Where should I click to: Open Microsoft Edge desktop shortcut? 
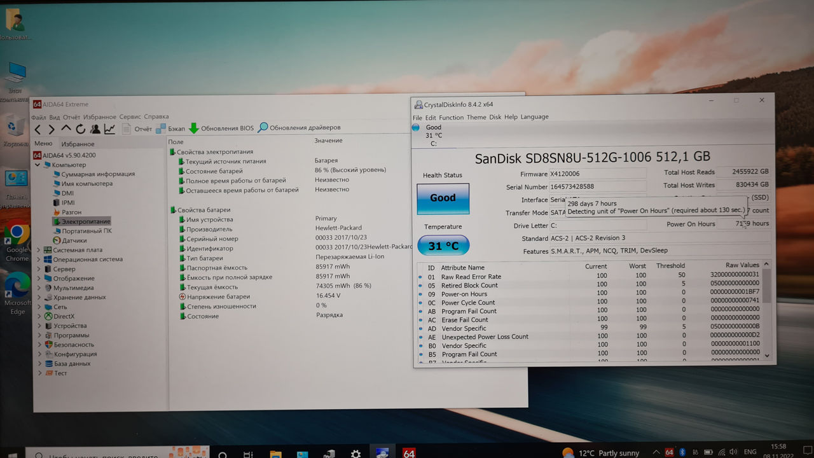pos(17,293)
